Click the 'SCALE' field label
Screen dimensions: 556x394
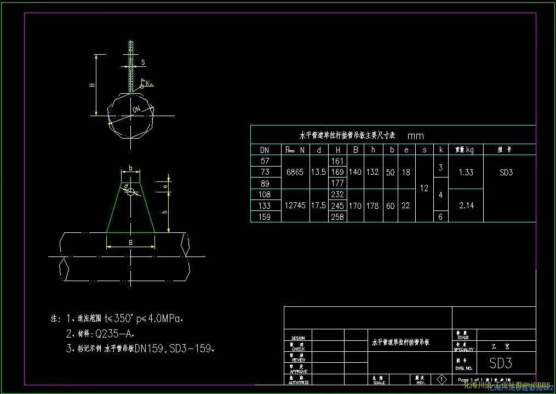click(x=379, y=382)
